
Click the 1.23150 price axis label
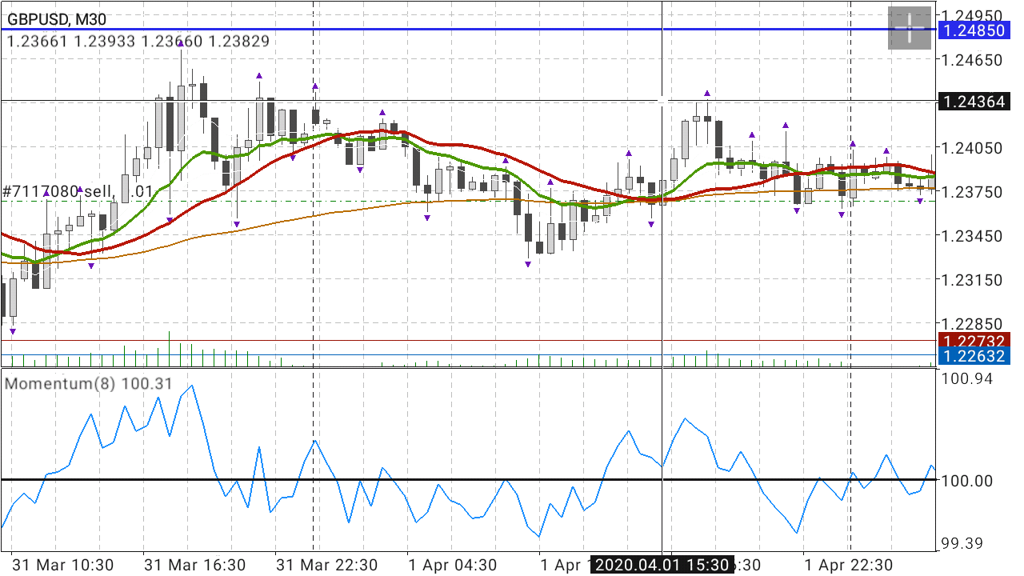[x=973, y=279]
